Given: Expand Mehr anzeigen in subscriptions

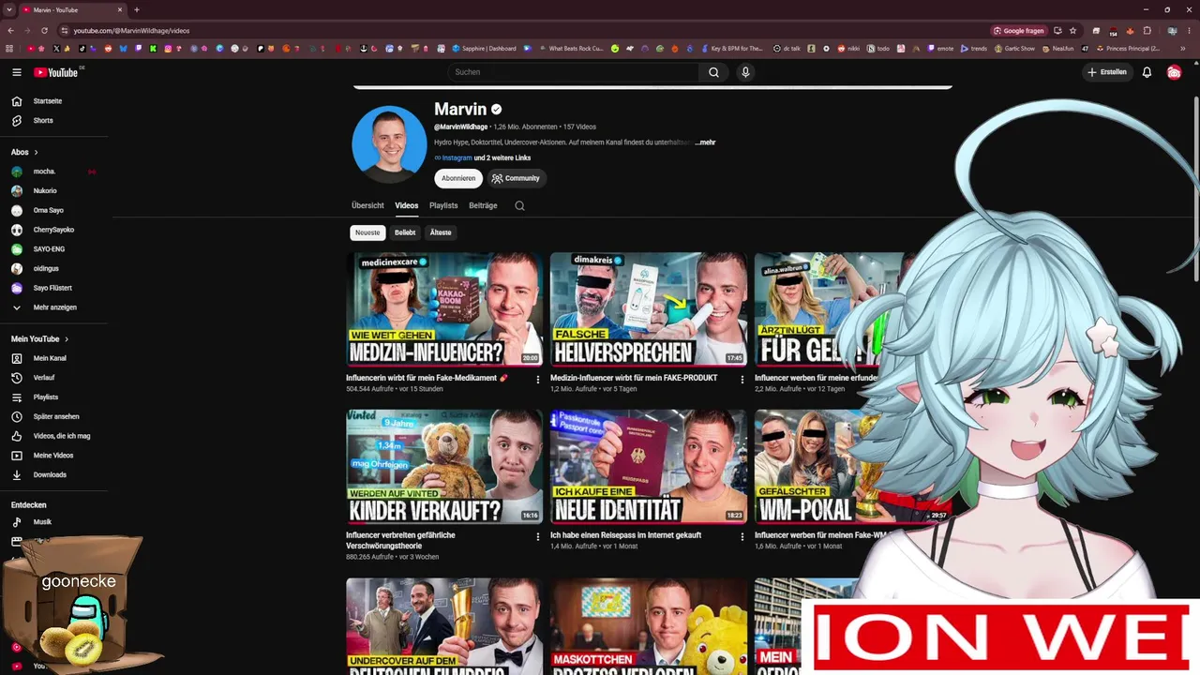Looking at the screenshot, I should 54,307.
